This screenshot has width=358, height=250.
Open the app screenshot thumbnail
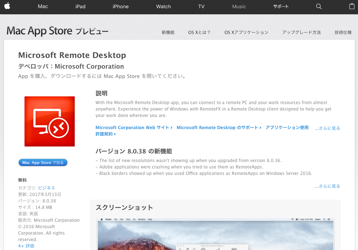[215, 234]
